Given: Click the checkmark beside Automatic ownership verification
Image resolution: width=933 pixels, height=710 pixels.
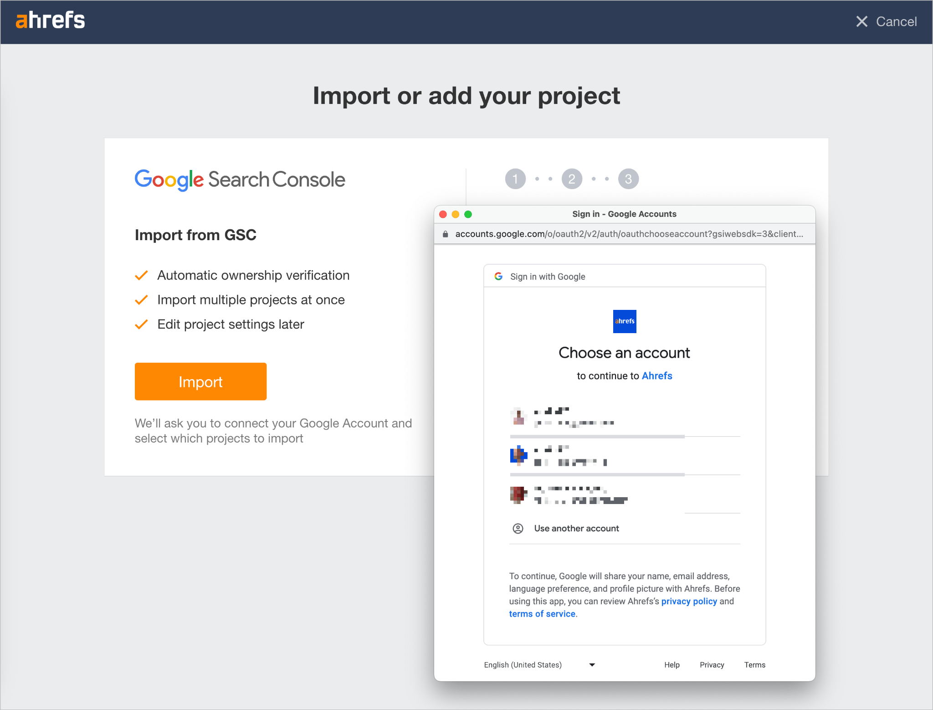Looking at the screenshot, I should point(141,275).
